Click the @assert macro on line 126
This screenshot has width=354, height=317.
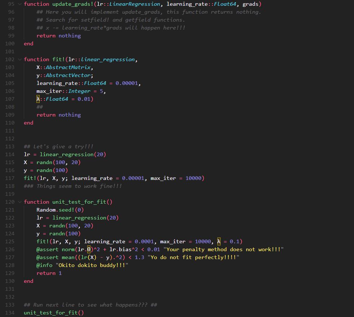(x=47, y=249)
